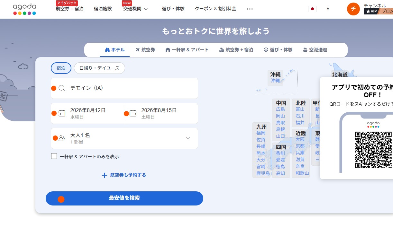The width and height of the screenshot is (393, 227).
Task: Open the three-dot more menu in header
Action: coord(250,9)
